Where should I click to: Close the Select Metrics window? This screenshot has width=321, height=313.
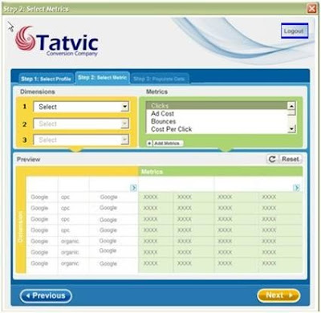[311, 9]
